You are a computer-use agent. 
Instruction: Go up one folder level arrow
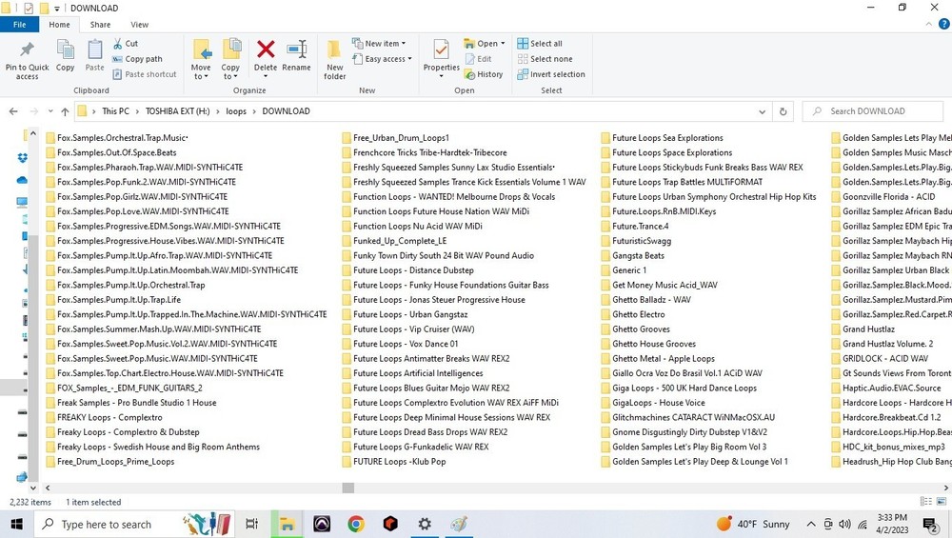click(65, 111)
